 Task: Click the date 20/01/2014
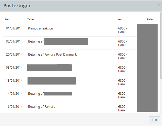(14, 55)
